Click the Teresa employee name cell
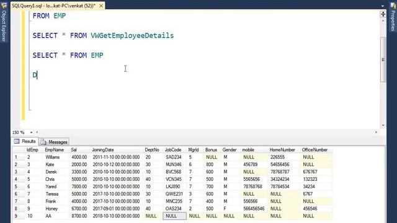Viewport: 397px width, 223px height. tap(56, 194)
